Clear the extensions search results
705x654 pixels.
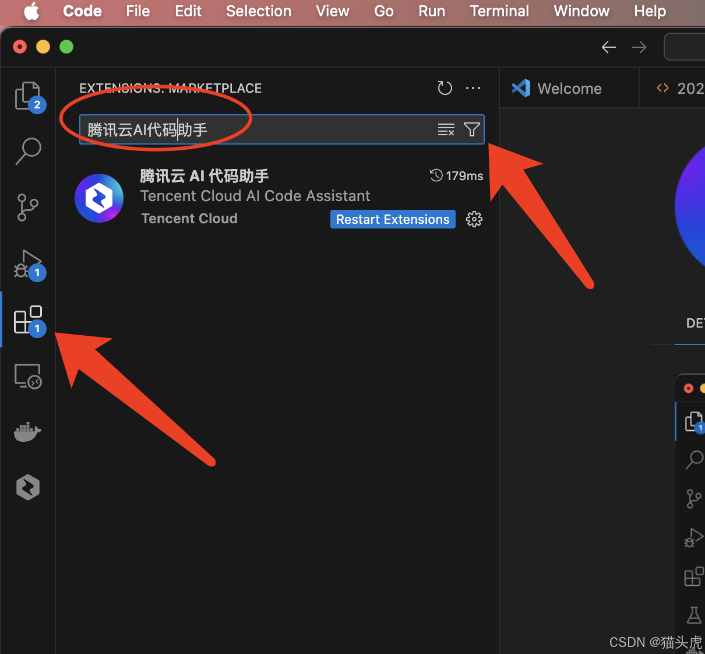coord(446,129)
